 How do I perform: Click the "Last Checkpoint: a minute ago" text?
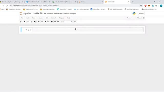(53, 14)
